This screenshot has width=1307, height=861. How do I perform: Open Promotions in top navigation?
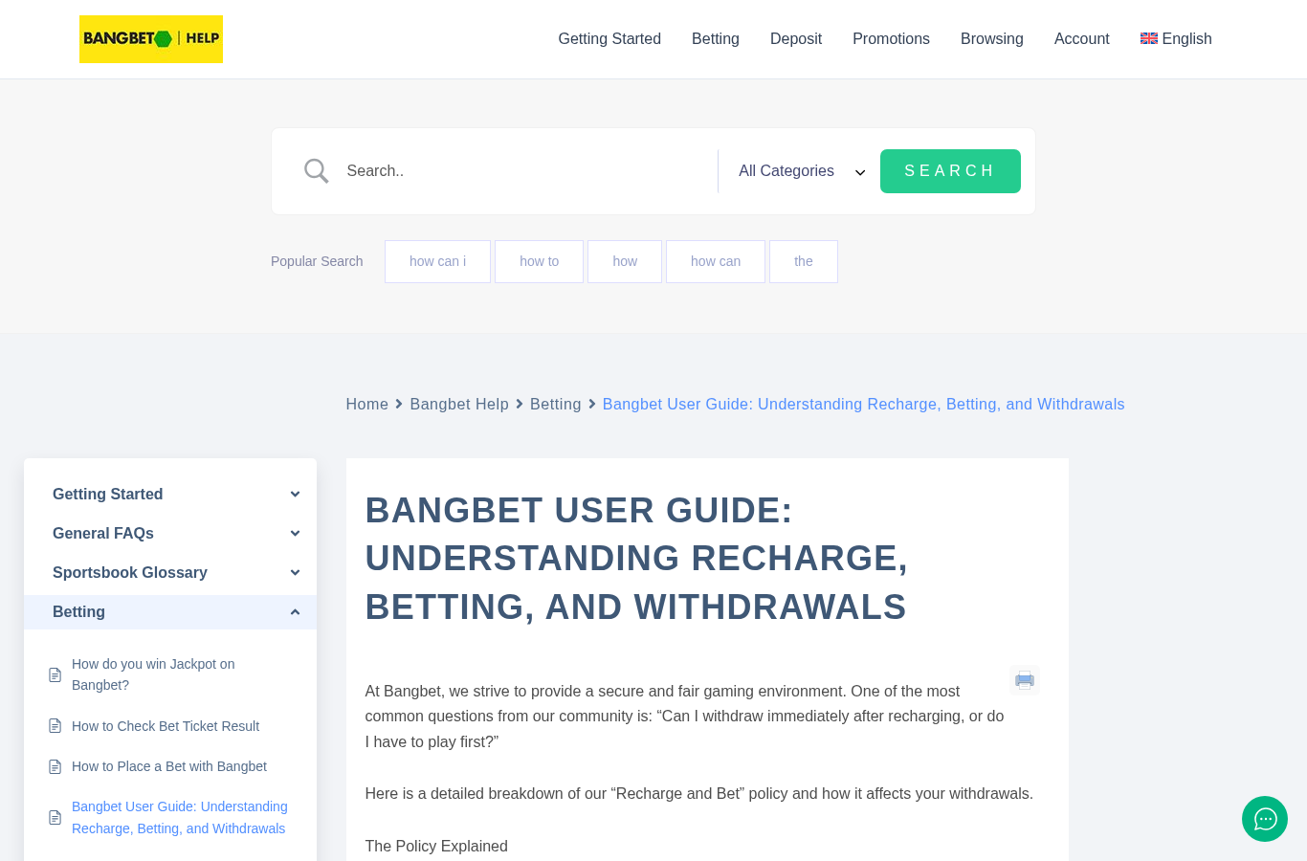891,39
